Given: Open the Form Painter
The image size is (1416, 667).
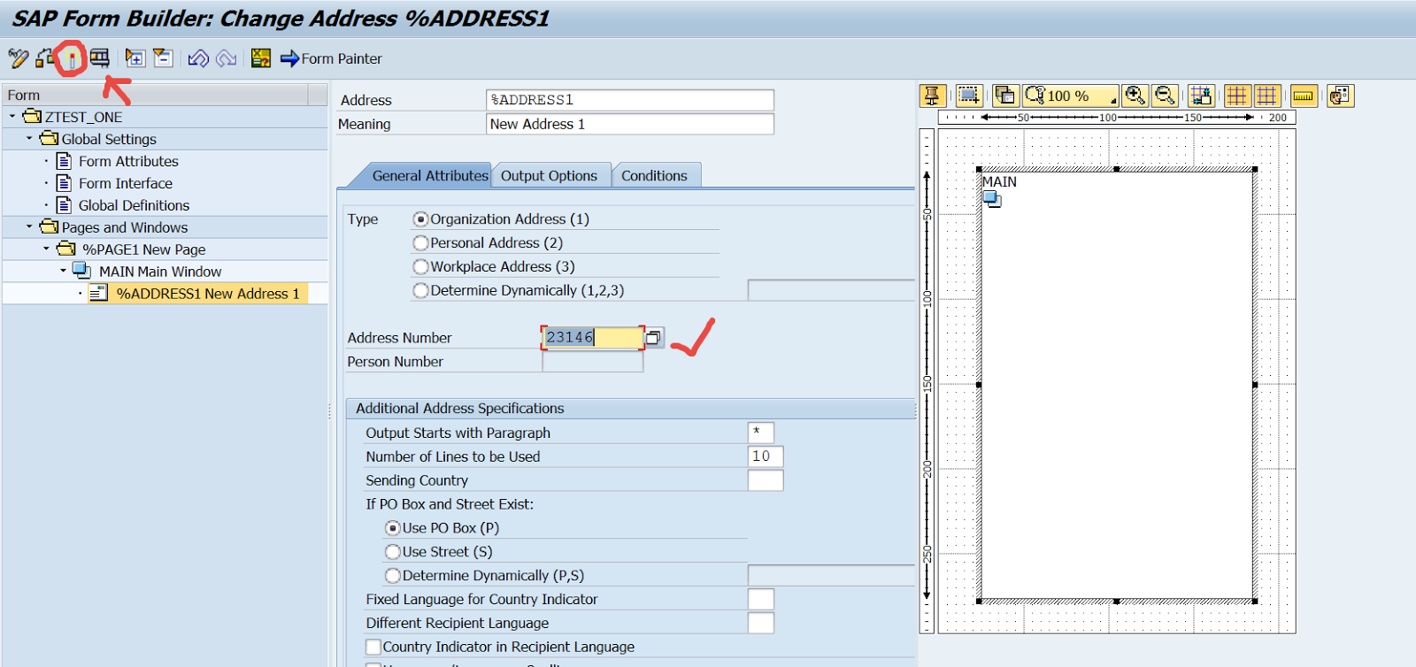Looking at the screenshot, I should (331, 58).
